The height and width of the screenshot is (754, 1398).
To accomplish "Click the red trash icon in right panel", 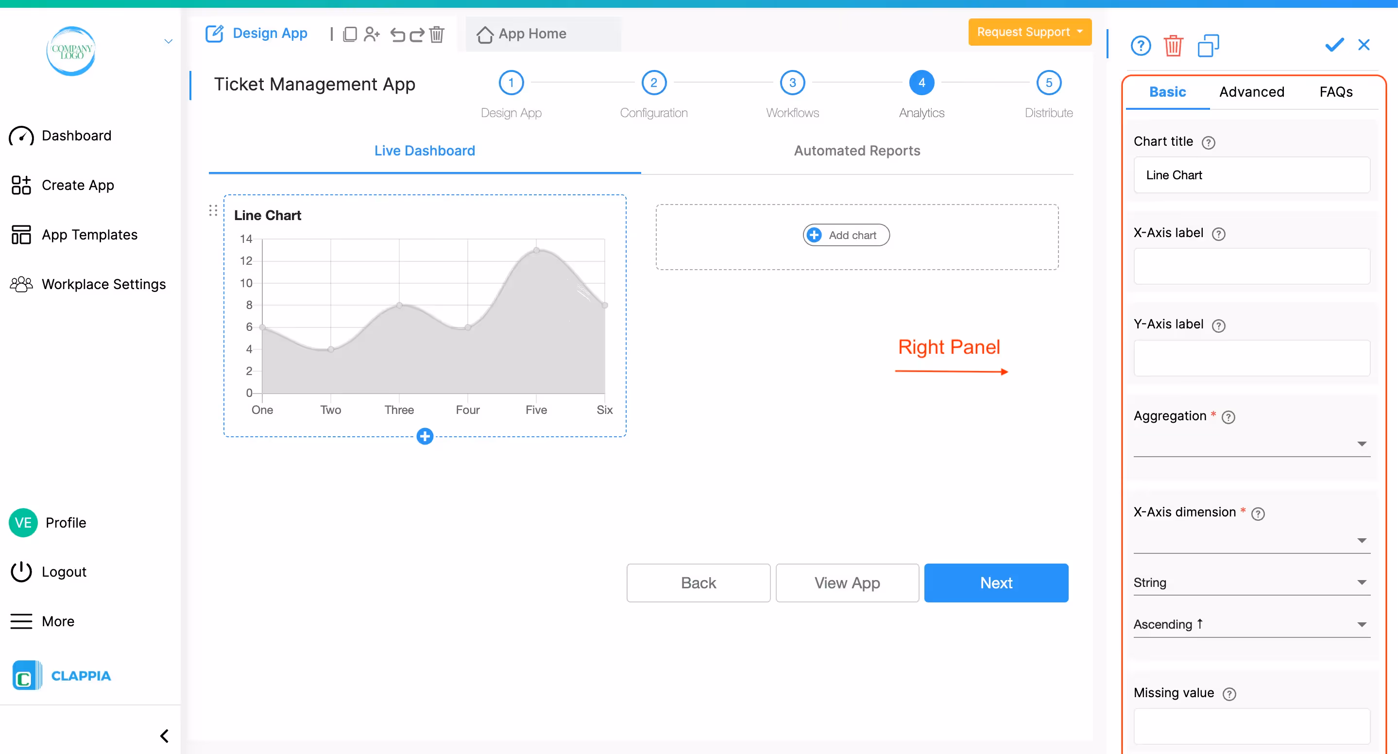I will (x=1173, y=46).
